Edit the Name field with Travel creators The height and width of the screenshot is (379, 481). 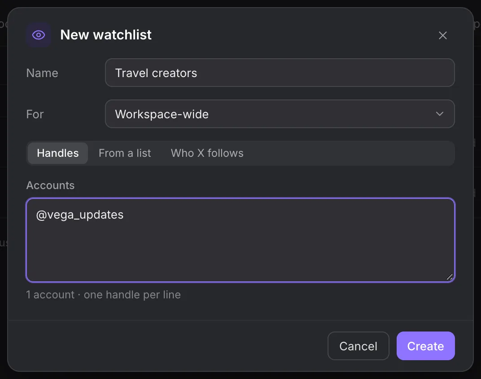pyautogui.click(x=280, y=73)
